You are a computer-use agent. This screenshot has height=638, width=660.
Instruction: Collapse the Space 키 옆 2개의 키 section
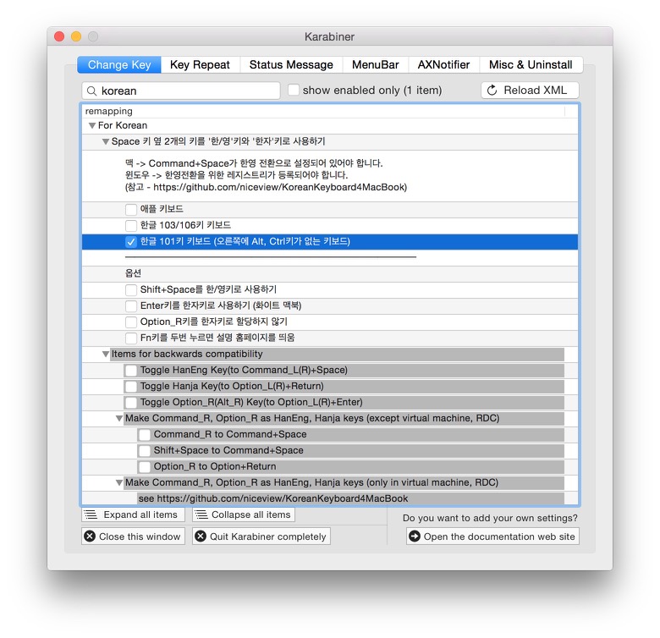point(106,141)
